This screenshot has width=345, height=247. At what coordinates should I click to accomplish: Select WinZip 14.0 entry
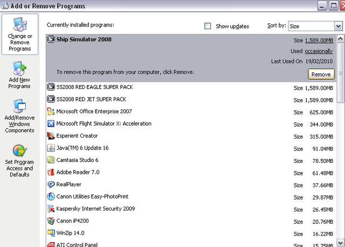point(191,233)
